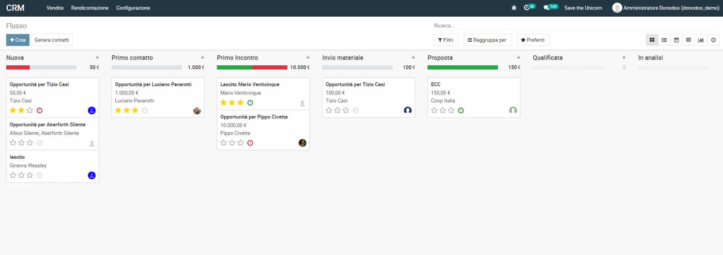Viewport: 723px width, 255px height.
Task: Switch to graph chart view
Action: click(701, 40)
